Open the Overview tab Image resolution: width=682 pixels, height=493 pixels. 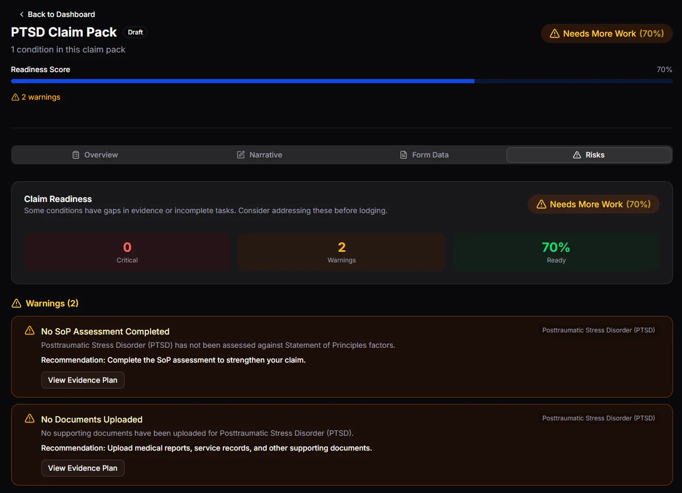click(95, 155)
